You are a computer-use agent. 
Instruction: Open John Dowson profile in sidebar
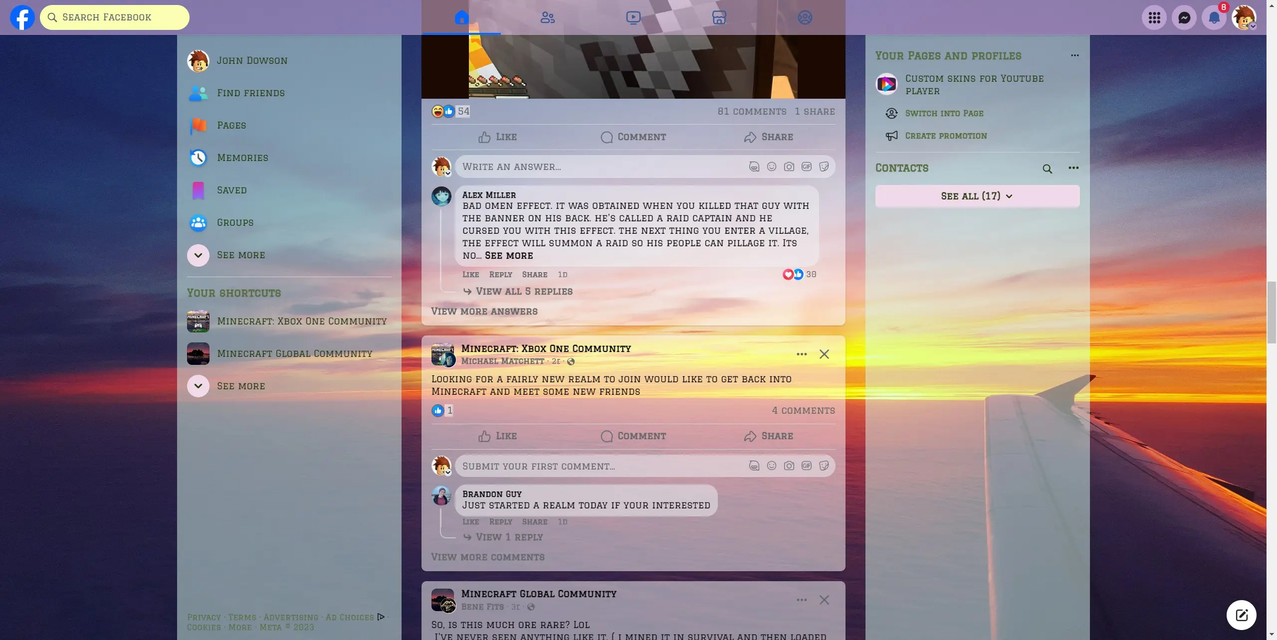click(x=289, y=61)
